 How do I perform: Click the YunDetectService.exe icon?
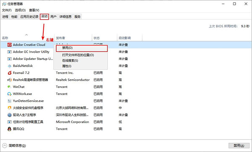click(x=10, y=101)
